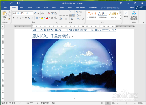Screen dimensions: 146x105
Task: Align text to the right
Action: 67,15
